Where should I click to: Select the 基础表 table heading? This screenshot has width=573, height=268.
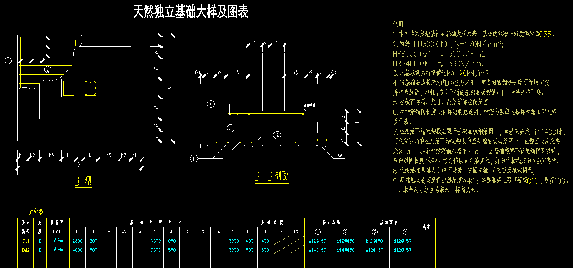(36, 211)
